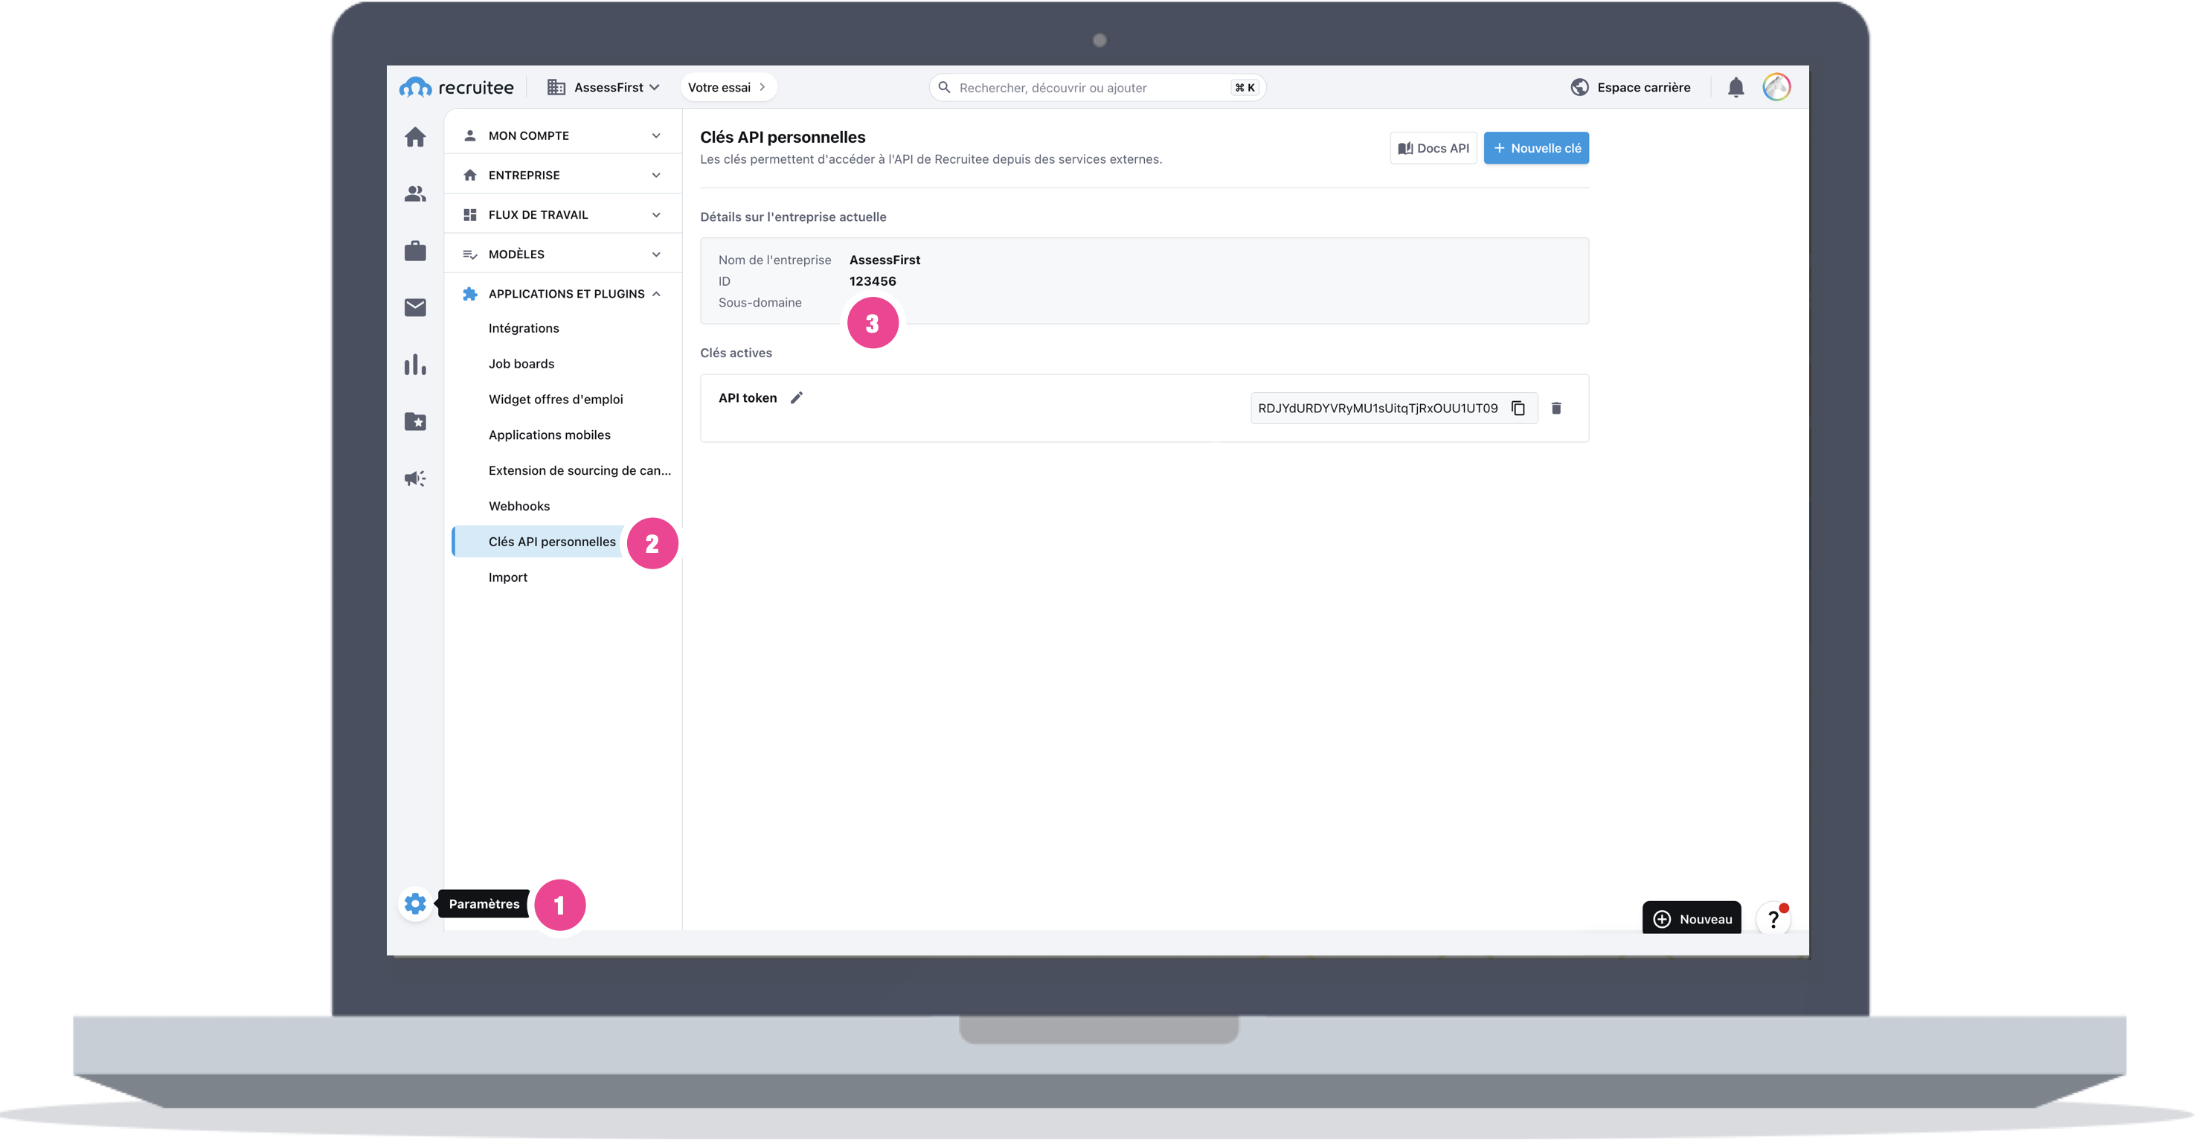
Task: Copy the API token to clipboard
Action: [x=1518, y=409]
